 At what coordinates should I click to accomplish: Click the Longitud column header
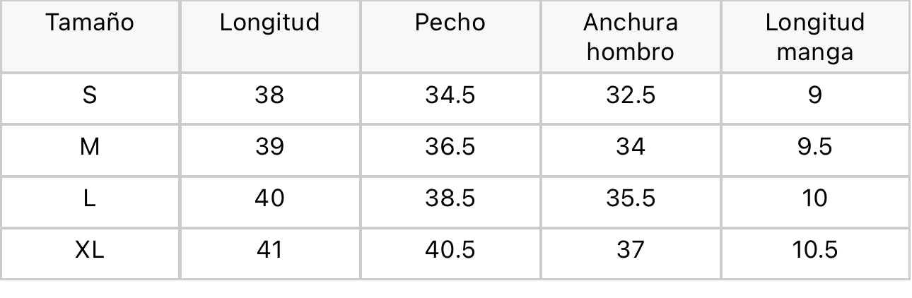(269, 23)
